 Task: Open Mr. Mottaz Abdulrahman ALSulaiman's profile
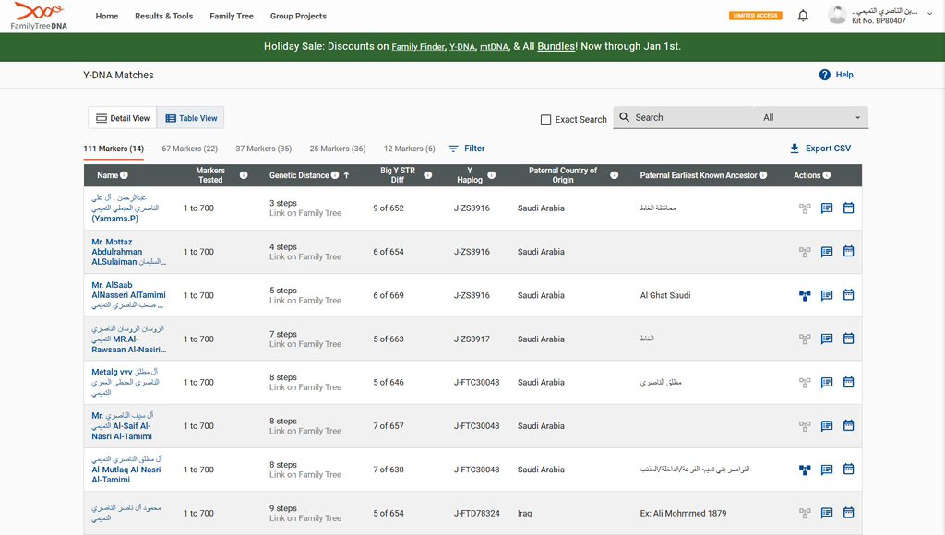point(127,252)
